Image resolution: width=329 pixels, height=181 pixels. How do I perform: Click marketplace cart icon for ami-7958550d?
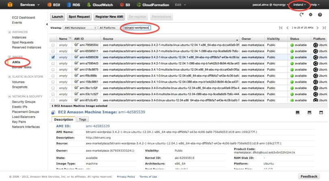click(x=76, y=45)
